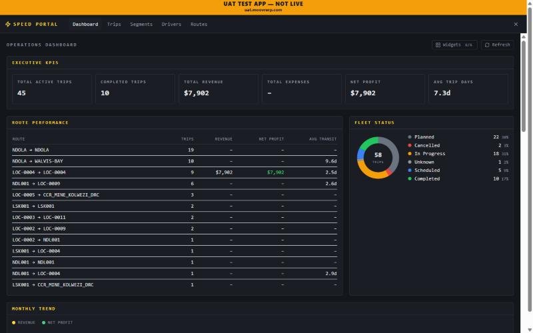Click the Speed Portal lightning bolt logo
533x333 pixels.
point(8,24)
